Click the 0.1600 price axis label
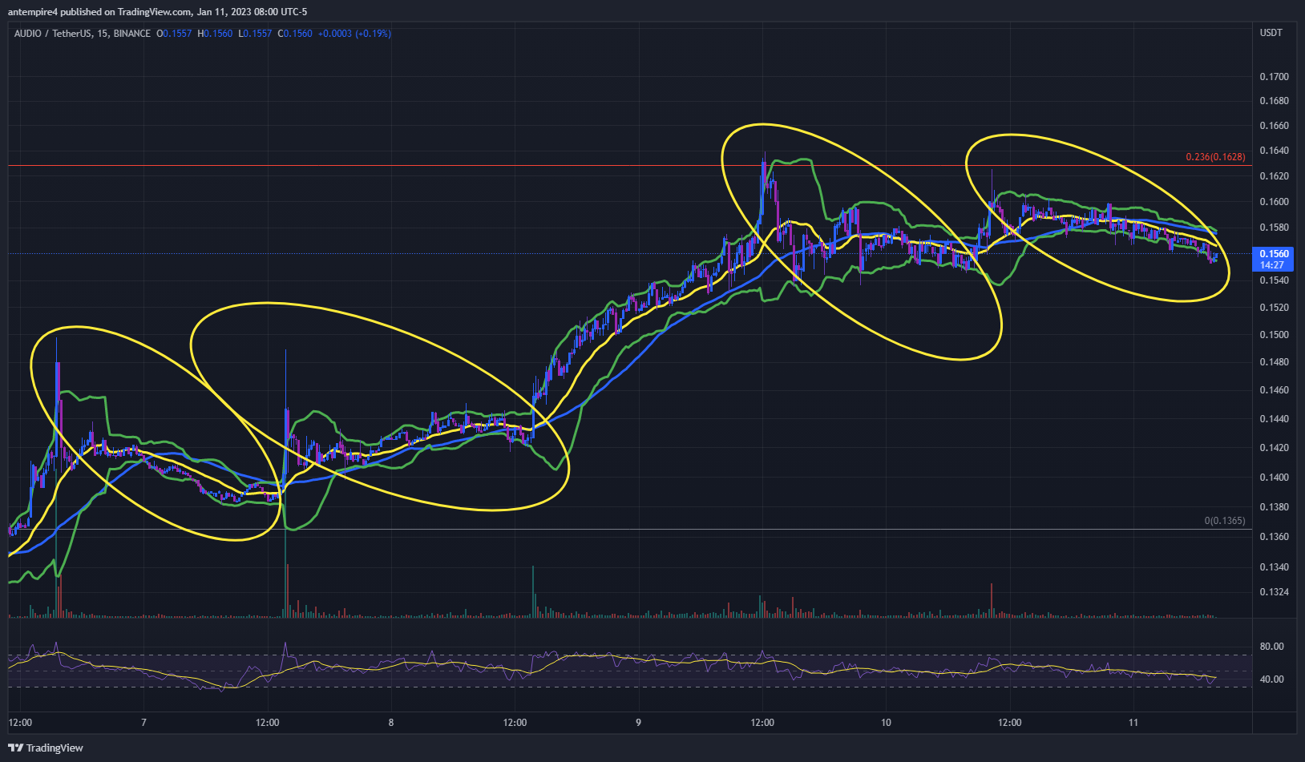 pos(1275,202)
